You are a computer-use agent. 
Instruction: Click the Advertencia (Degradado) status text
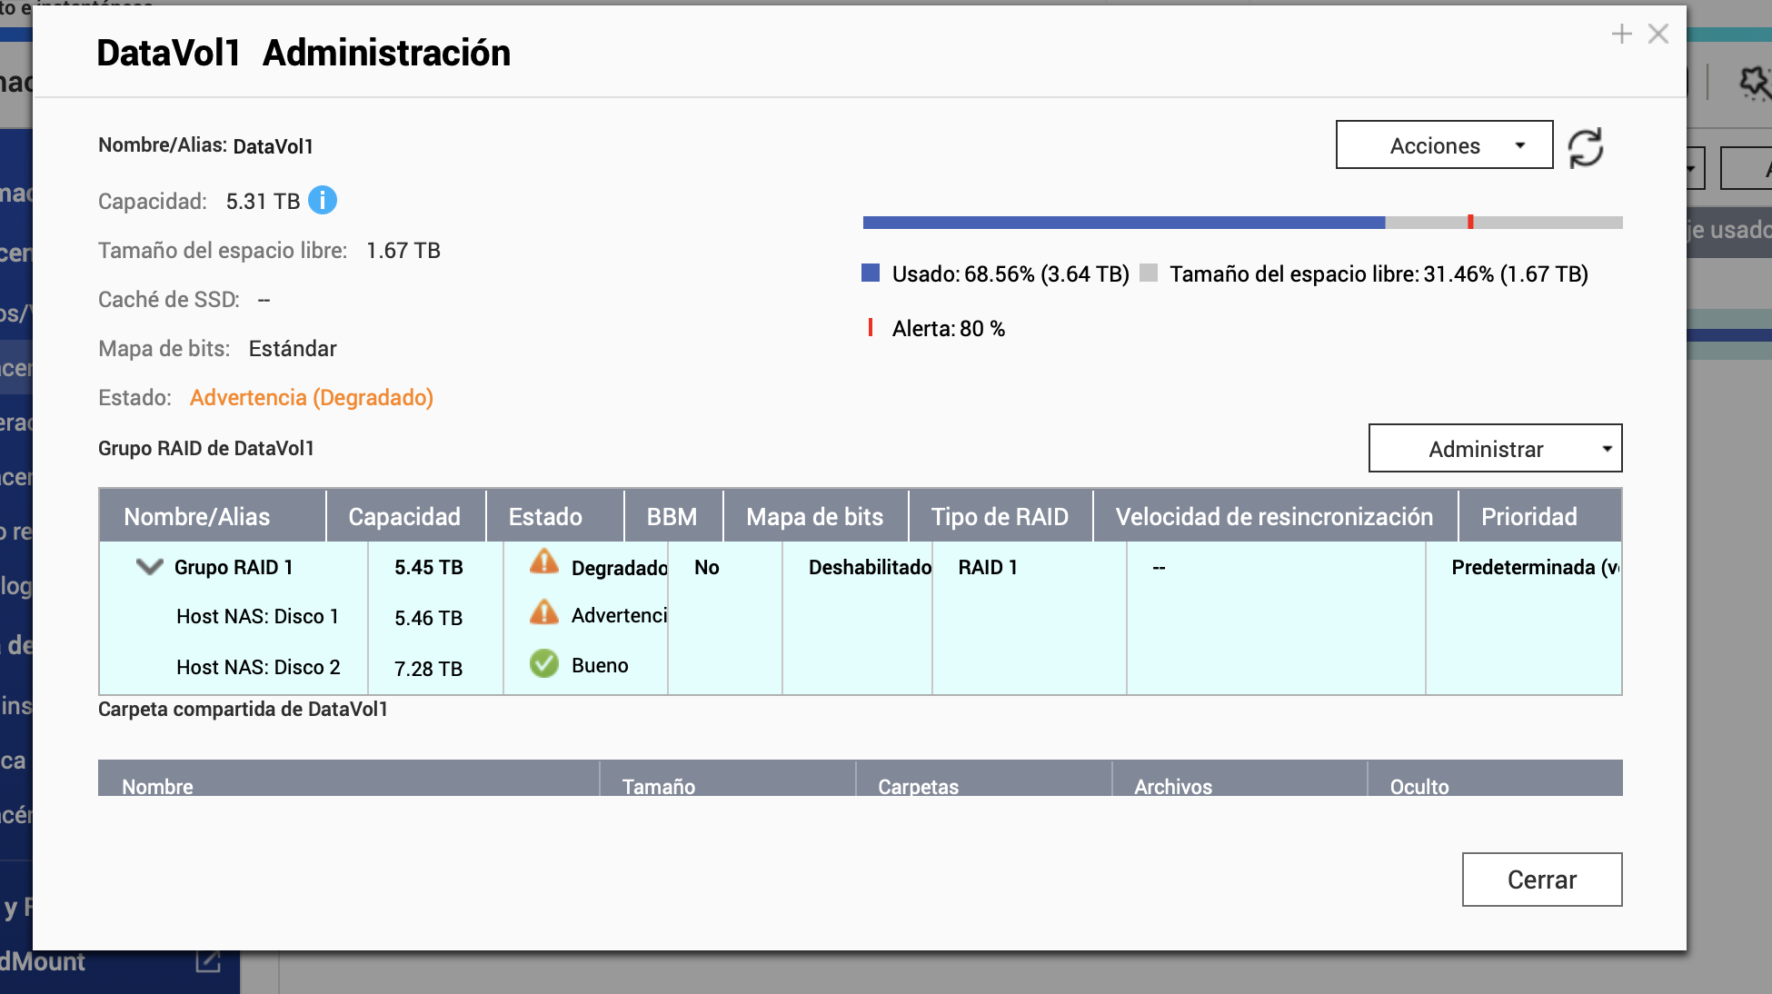pyautogui.click(x=311, y=398)
